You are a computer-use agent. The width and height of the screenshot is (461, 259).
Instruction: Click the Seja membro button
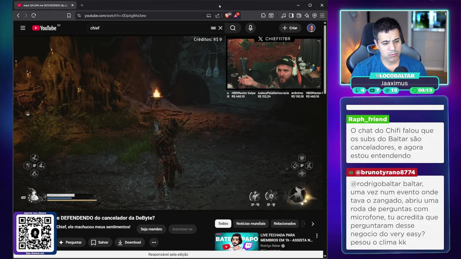coord(151,229)
